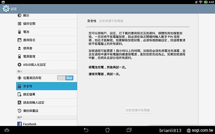Open 應用程式 settings entry
Image resolution: width=215 pixels, height=134 pixels.
click(x=47, y=40)
